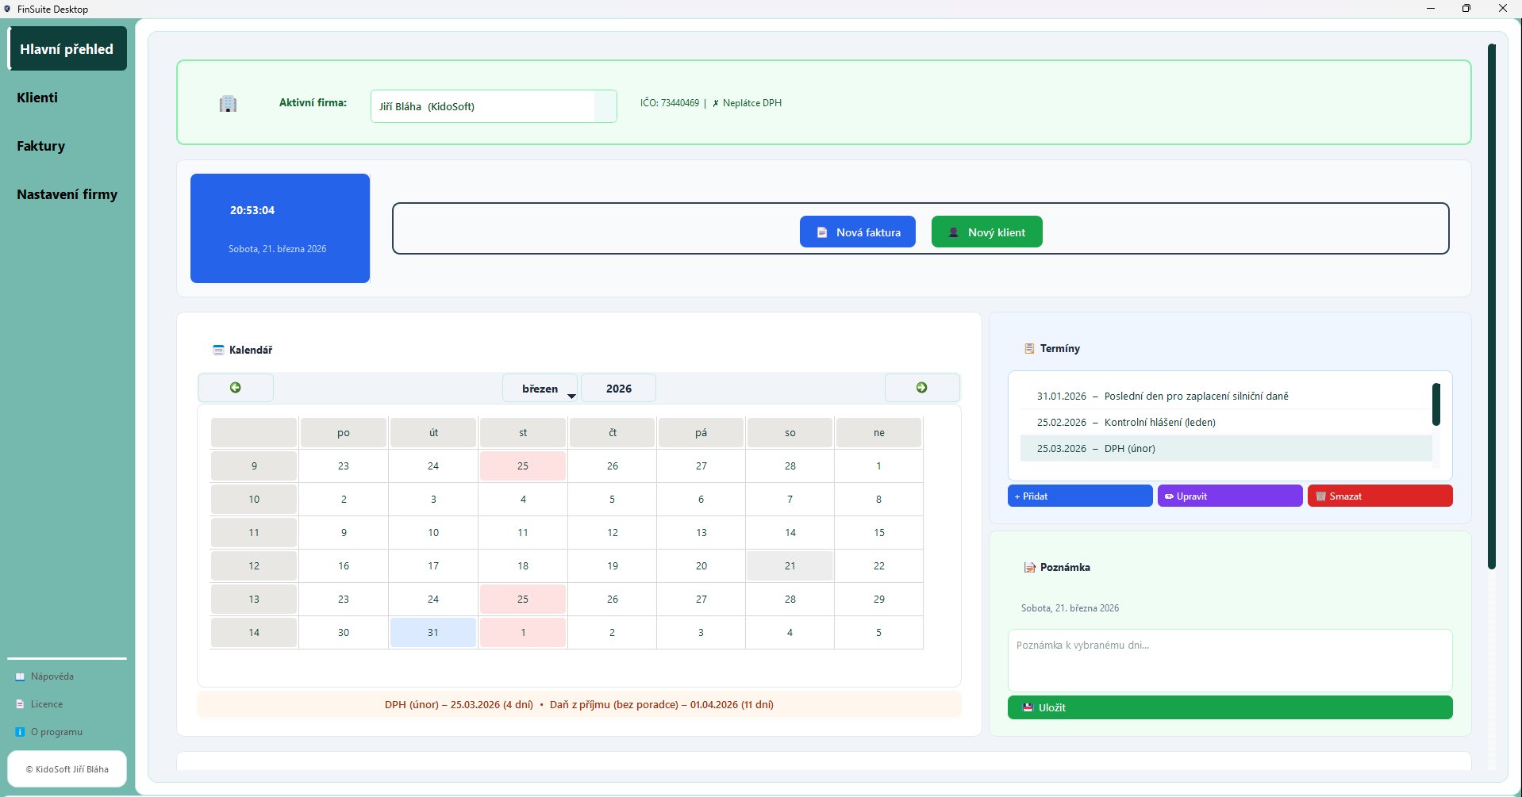
Task: Open the březen month dropdown
Action: [540, 389]
